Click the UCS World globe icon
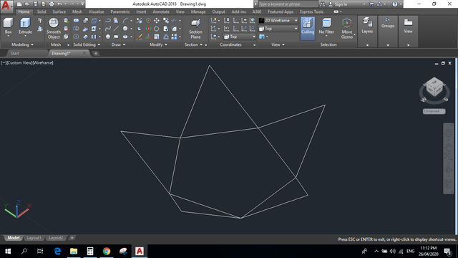Viewport: 458px width, 258px height. tap(253, 21)
